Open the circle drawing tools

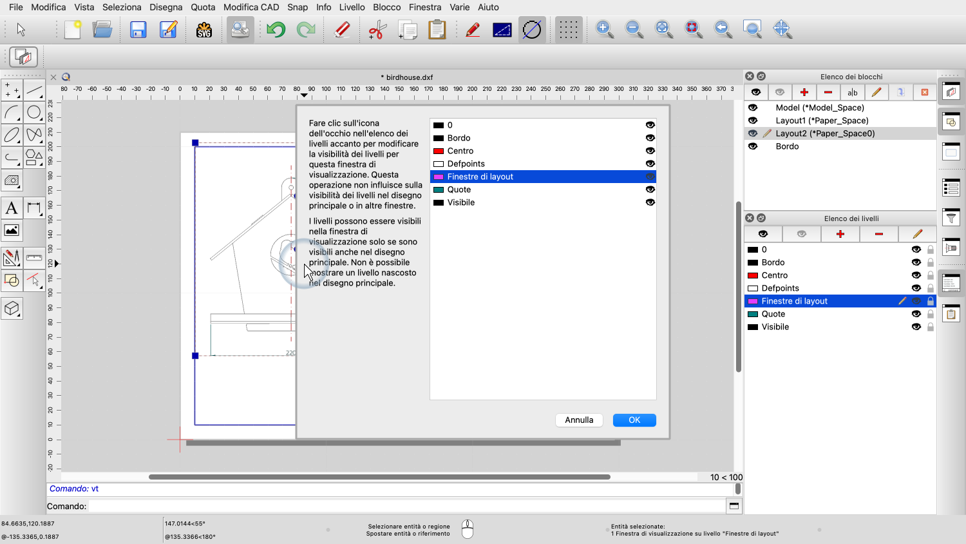coord(34,113)
